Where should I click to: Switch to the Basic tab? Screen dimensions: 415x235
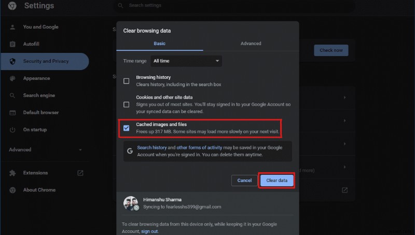(160, 44)
